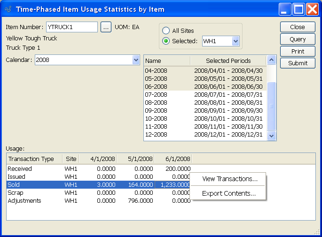Select the All Sites radio button
Screen dimensions: 322x237
click(166, 31)
